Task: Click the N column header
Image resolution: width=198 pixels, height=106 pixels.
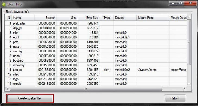Action: [x=8, y=18]
